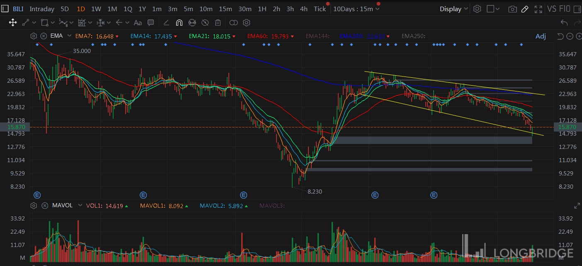Open the 10Days : 15m dropdown
The height and width of the screenshot is (266, 582).
(x=356, y=9)
